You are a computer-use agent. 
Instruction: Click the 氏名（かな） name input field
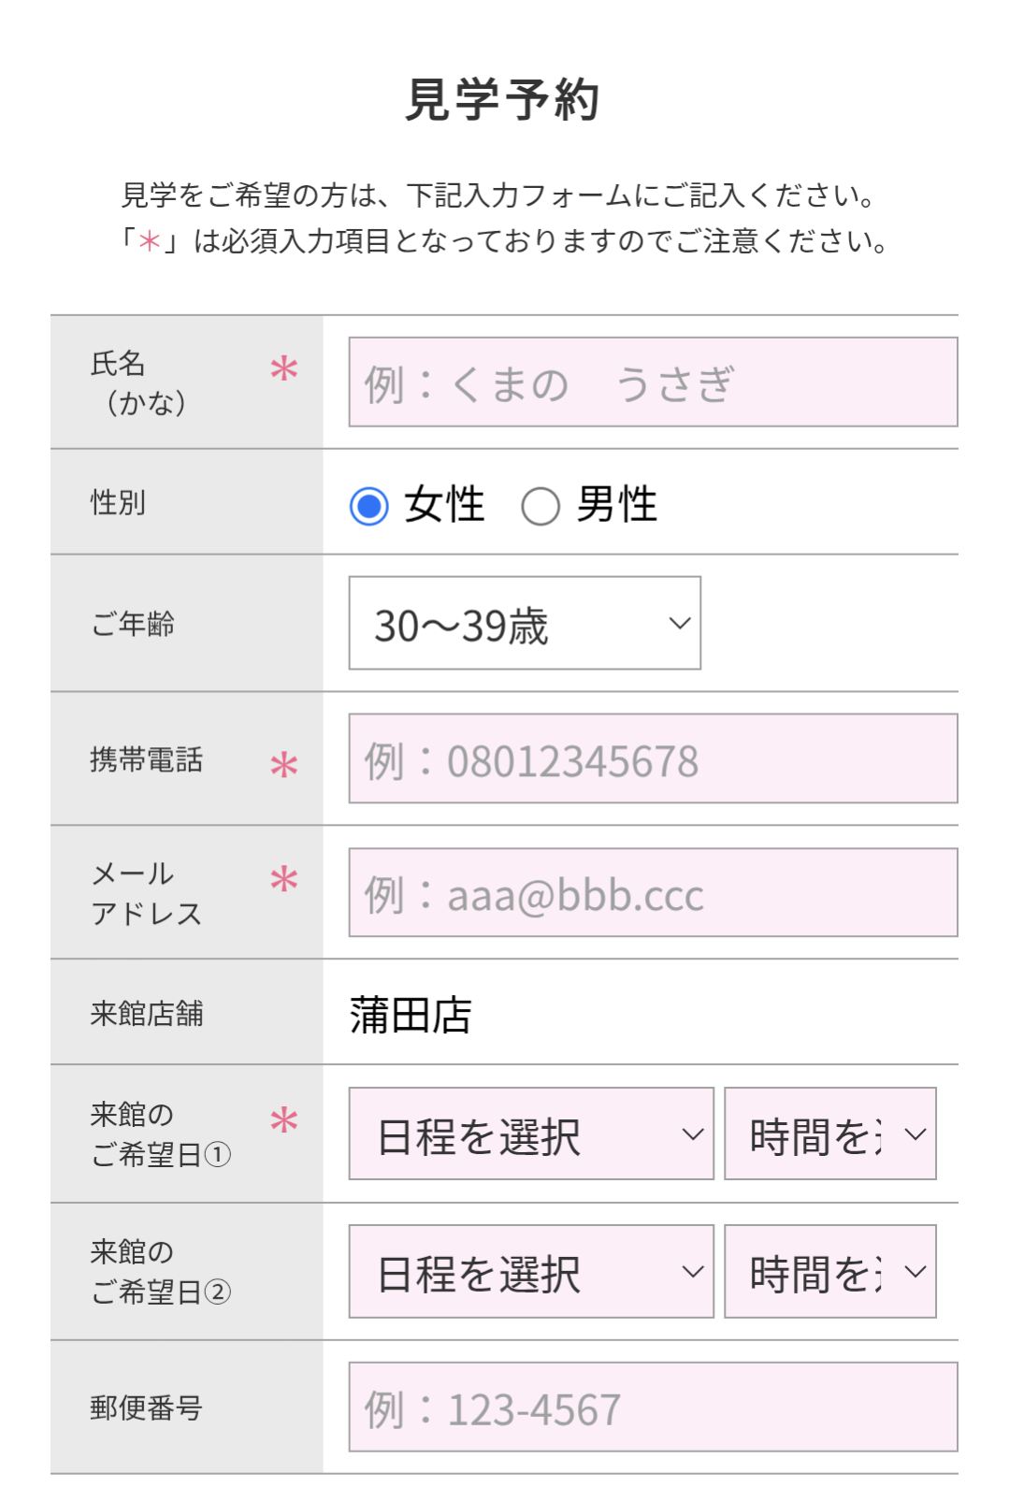(653, 383)
